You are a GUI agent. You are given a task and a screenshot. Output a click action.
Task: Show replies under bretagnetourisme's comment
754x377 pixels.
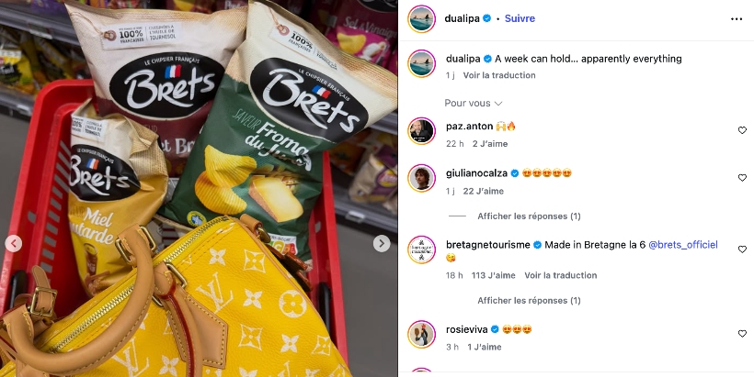[529, 301]
